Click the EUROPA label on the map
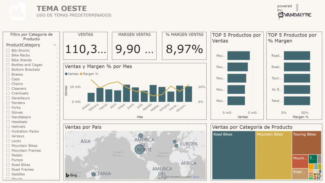 pos(189,144)
